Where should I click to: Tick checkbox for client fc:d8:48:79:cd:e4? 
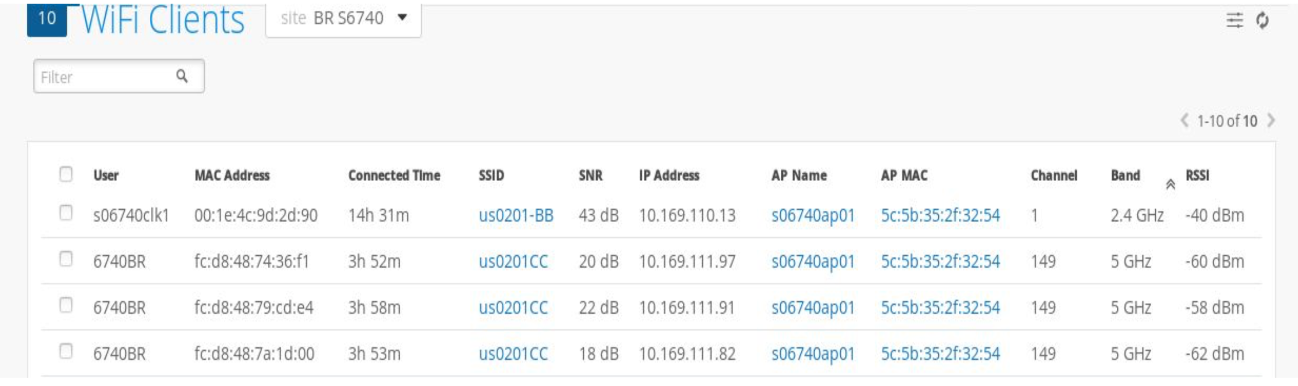(x=66, y=305)
